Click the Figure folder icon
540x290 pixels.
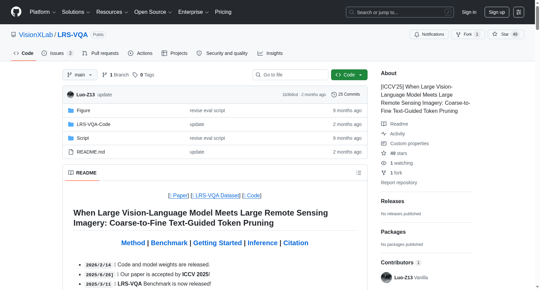tap(71, 110)
